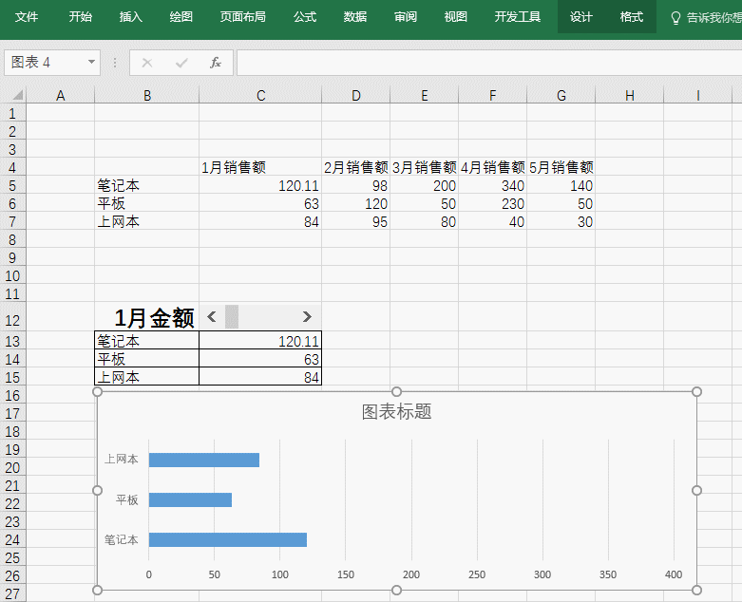Select column A header
The height and width of the screenshot is (602, 742).
61,96
